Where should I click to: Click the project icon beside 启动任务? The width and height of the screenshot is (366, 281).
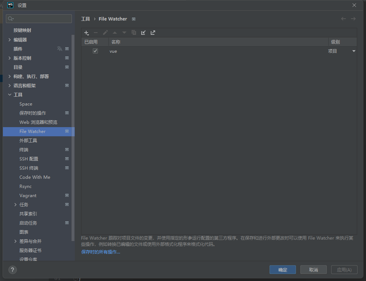click(x=67, y=223)
